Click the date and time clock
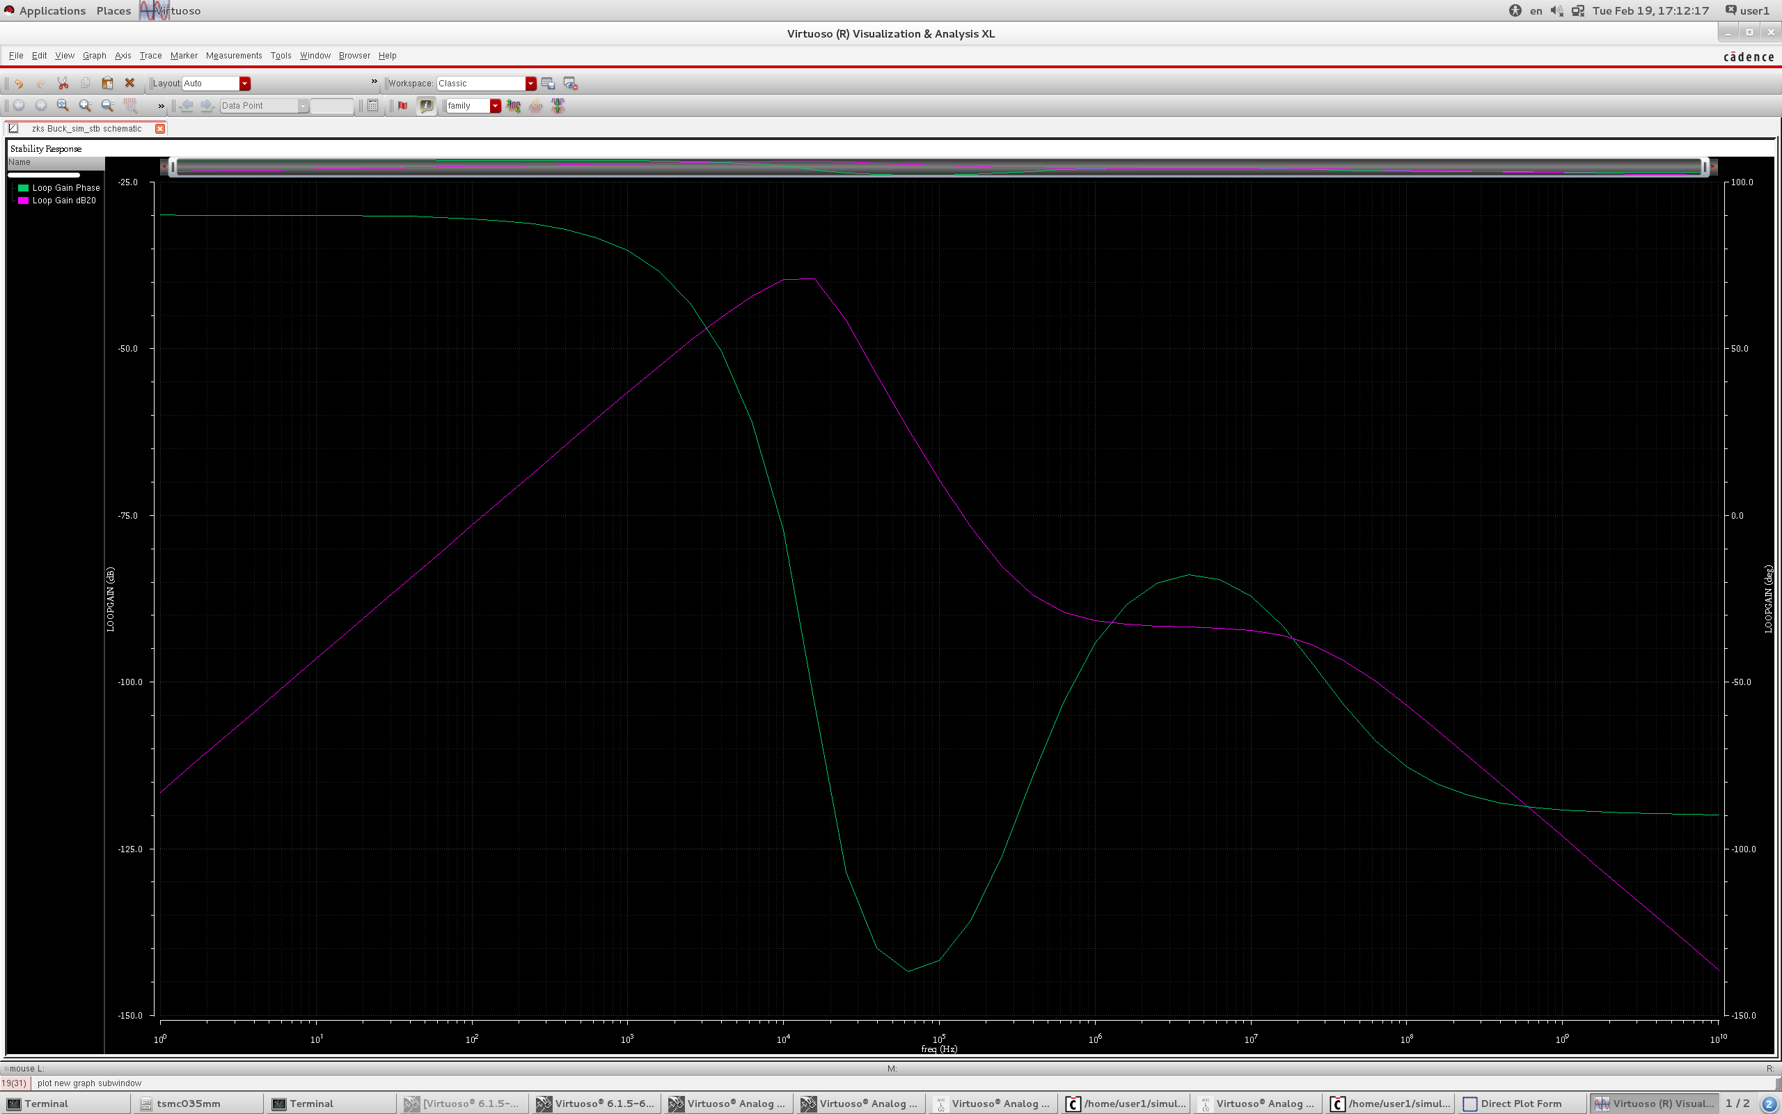This screenshot has height=1114, width=1782. (x=1650, y=10)
